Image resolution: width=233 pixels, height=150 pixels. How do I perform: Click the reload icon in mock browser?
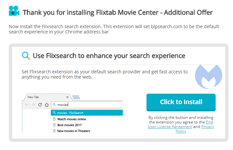coord(40,105)
